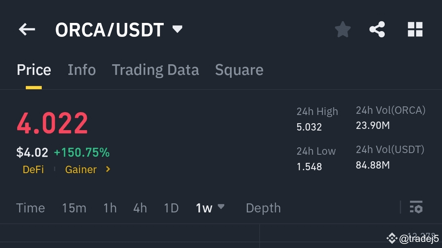
Task: Select the 1h chart interval
Action: point(110,208)
